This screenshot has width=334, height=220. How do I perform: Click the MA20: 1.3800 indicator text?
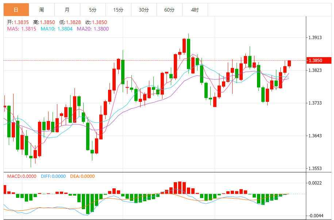click(x=93, y=29)
